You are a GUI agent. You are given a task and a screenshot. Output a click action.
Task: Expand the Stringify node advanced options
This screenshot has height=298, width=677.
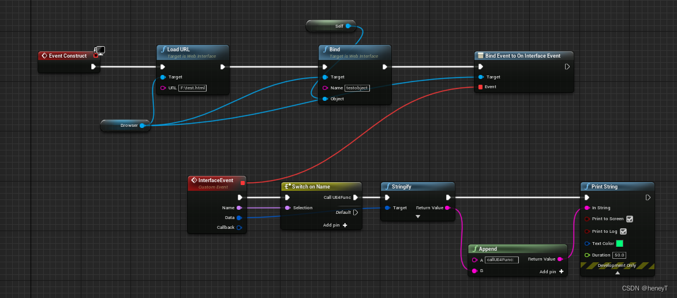417,217
